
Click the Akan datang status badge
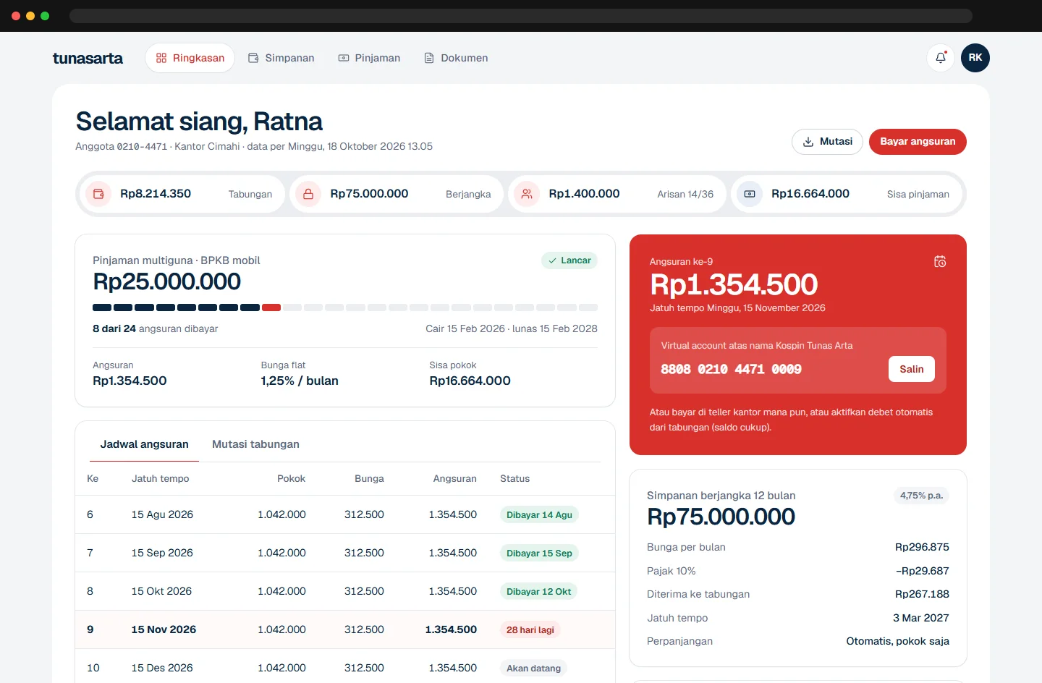[x=533, y=669]
